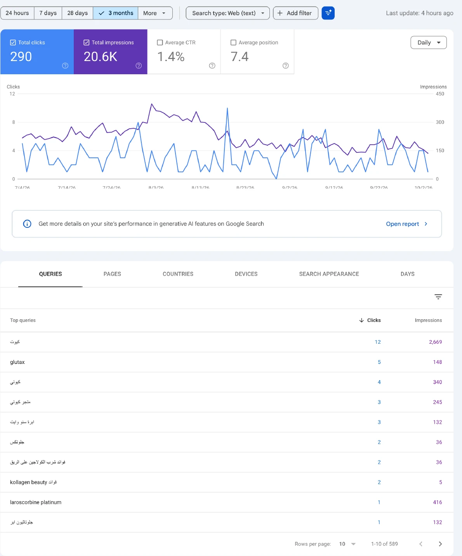Click the 7.4 average position value
The image size is (462, 556).
click(240, 57)
